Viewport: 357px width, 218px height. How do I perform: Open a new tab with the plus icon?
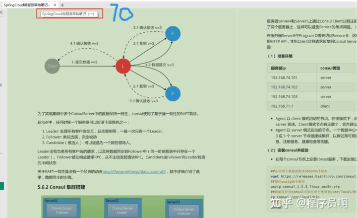pos(62,5)
